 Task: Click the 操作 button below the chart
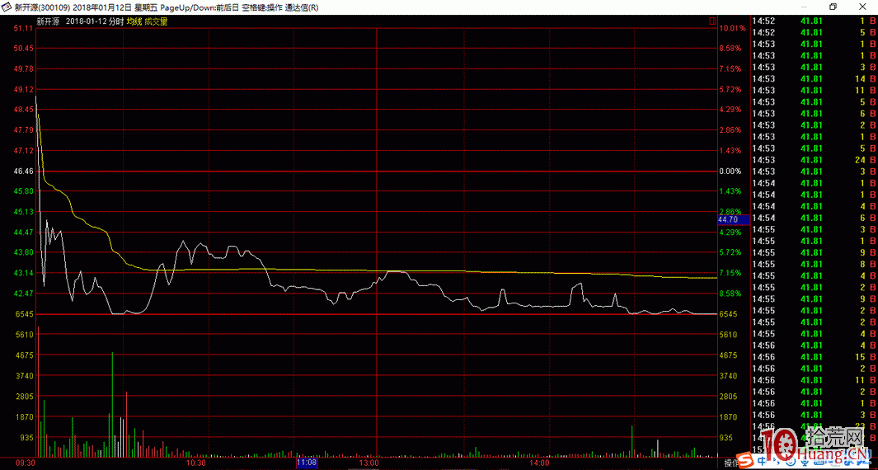click(730, 463)
